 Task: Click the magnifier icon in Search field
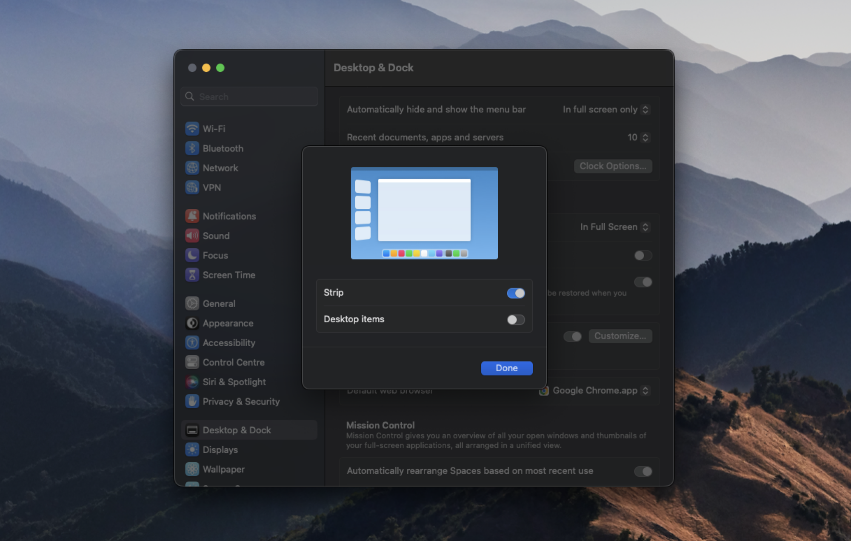[x=190, y=97]
